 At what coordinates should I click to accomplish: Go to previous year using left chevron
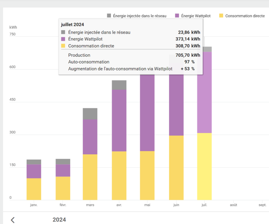13,220
